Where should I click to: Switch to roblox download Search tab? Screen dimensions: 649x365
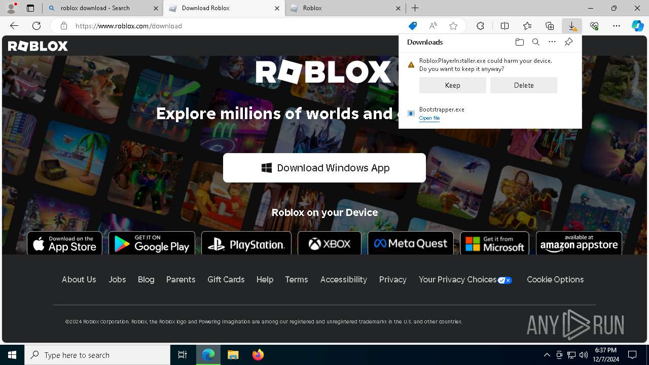(103, 8)
